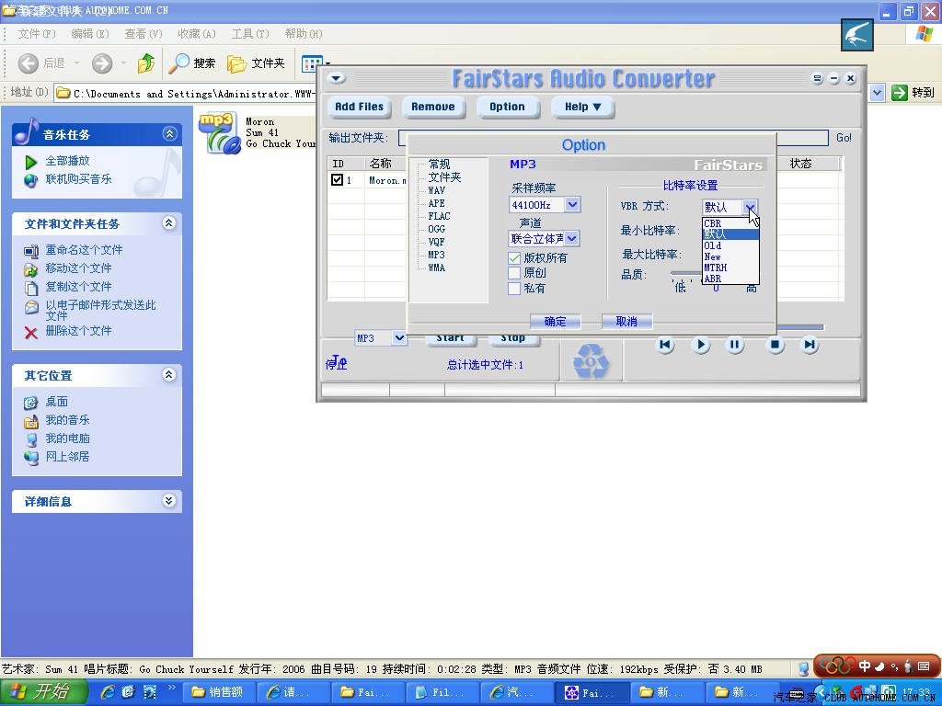Select WMA in the Option format tree
942x706 pixels.
(436, 268)
